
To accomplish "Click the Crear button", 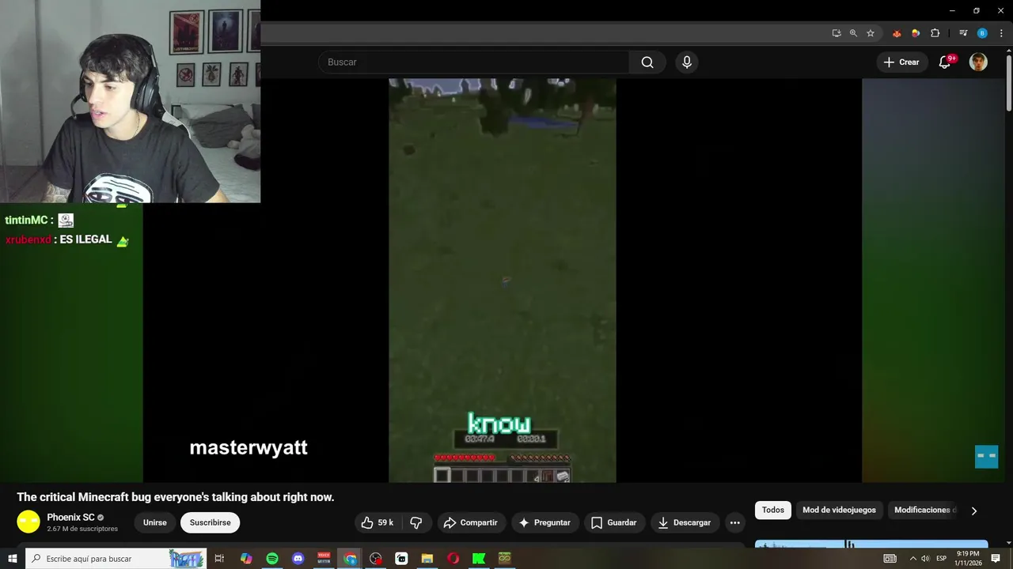I will [x=901, y=62].
